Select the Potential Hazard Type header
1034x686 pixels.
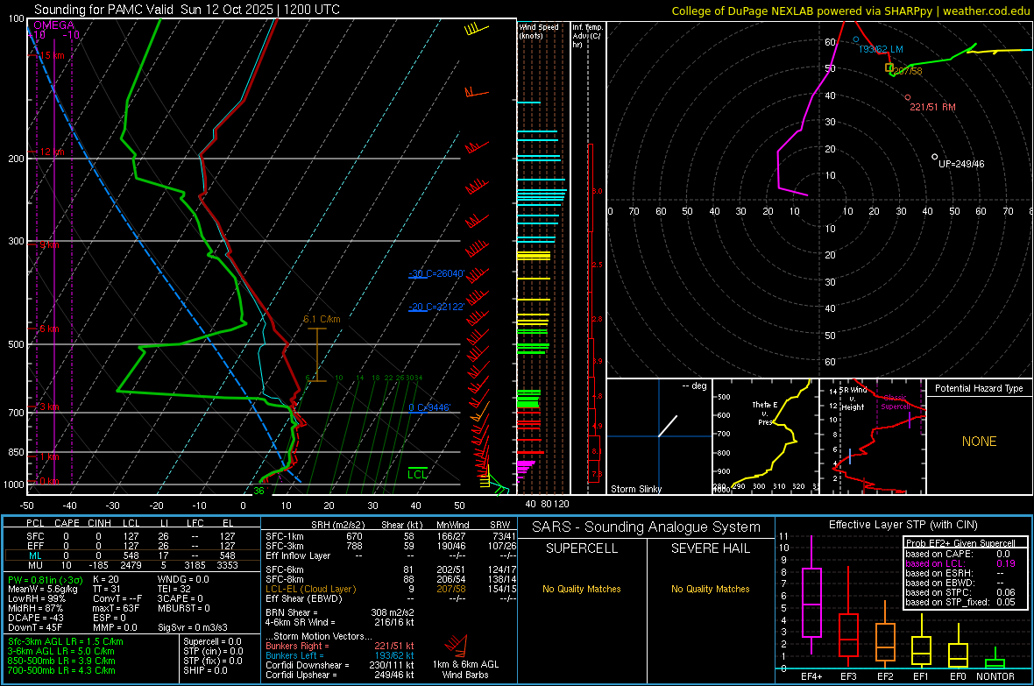point(979,388)
